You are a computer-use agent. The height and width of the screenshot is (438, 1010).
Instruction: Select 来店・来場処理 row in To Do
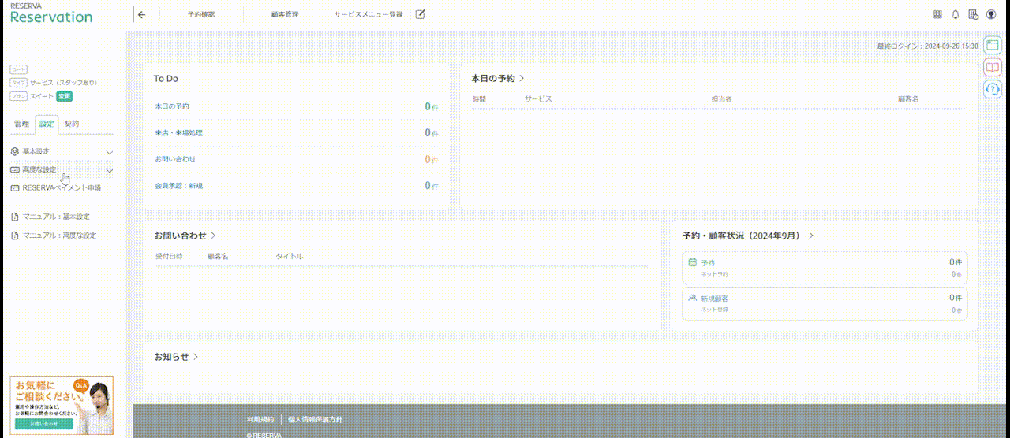[x=297, y=133]
